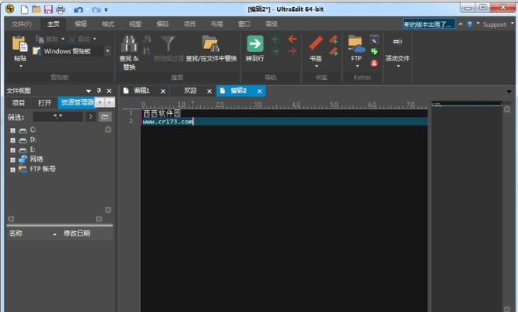The width and height of the screenshot is (518, 312).
Task: Click the red back navigation arrow
Action: click(292, 39)
